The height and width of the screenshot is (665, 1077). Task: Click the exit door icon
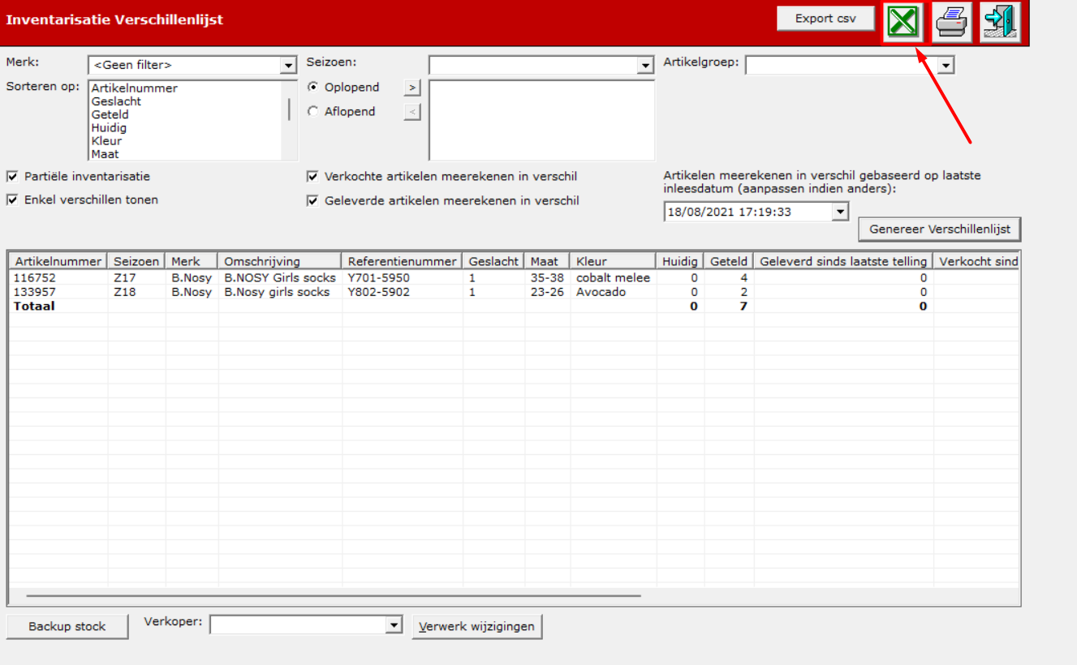coord(1000,22)
